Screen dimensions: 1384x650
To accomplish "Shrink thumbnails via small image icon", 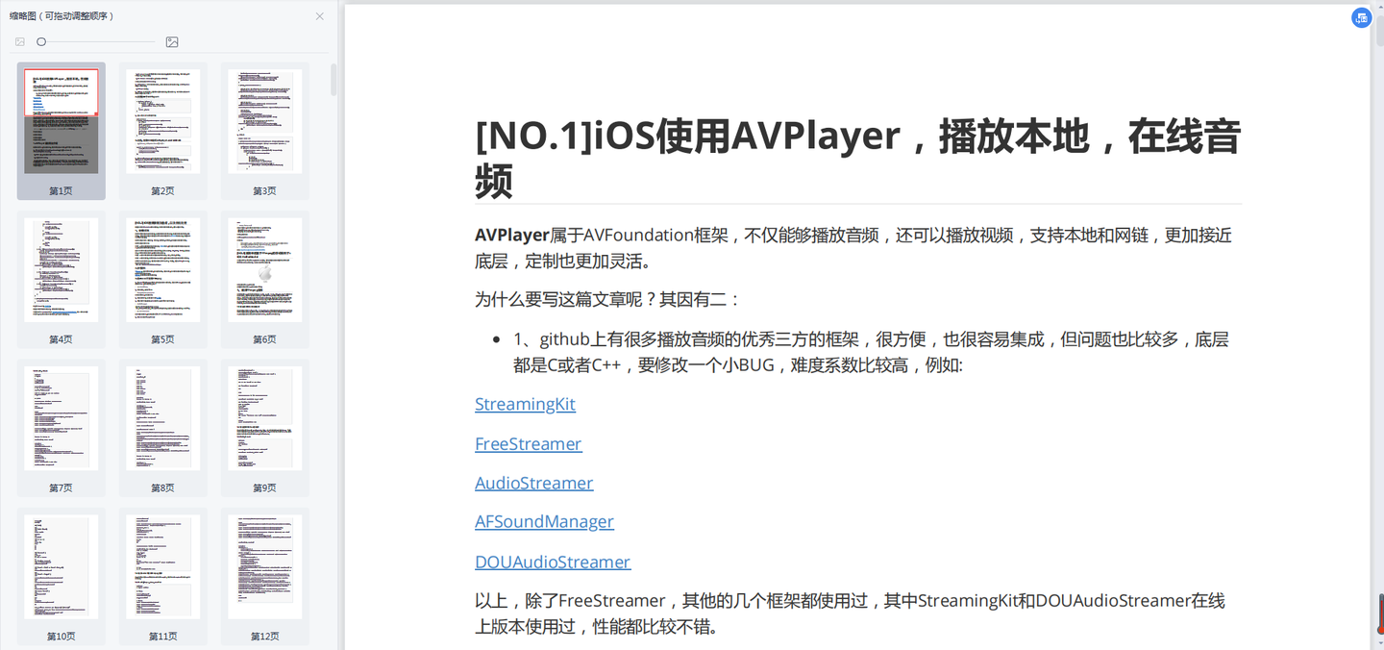I will click(19, 41).
